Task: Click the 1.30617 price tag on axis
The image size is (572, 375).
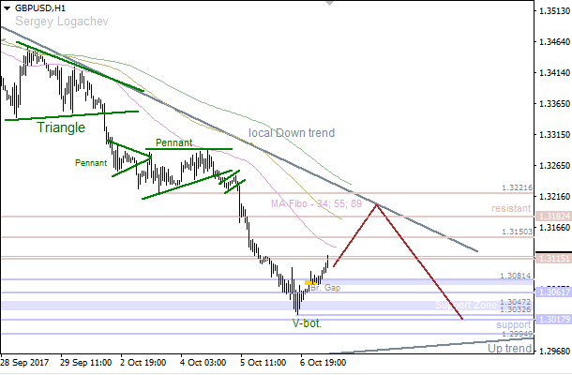Action: 551,292
